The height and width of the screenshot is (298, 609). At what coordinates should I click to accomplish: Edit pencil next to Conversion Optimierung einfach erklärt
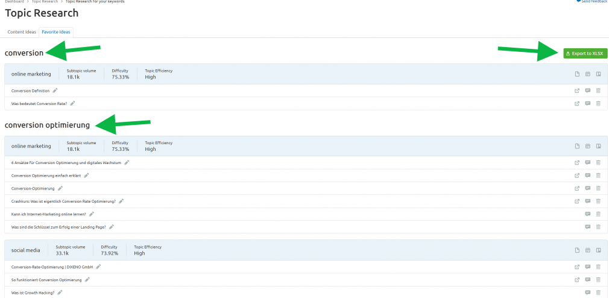pos(86,175)
